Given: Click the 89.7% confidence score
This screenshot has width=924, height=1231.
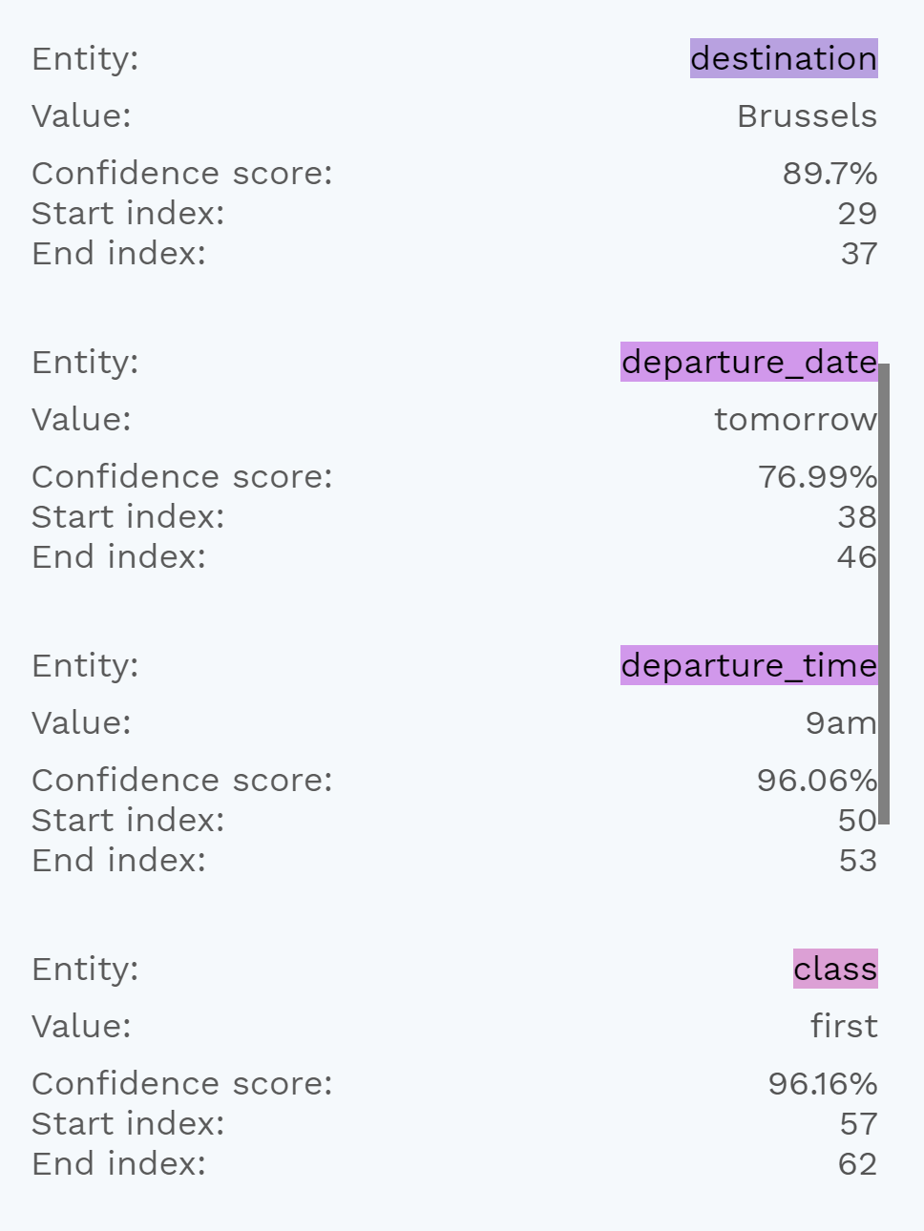Looking at the screenshot, I should pyautogui.click(x=829, y=174).
